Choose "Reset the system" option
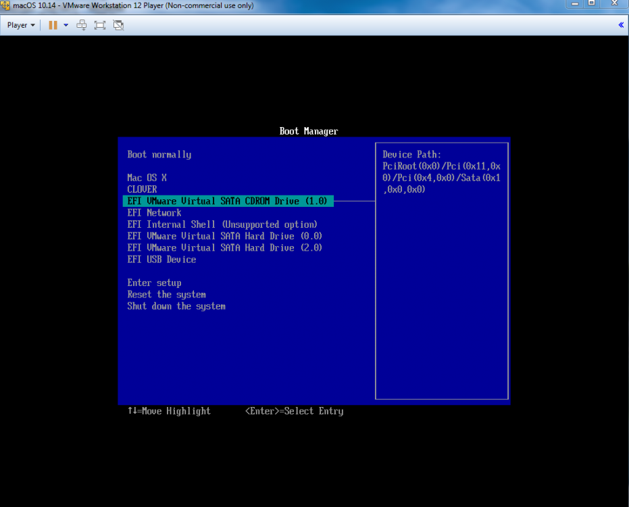 tap(166, 295)
